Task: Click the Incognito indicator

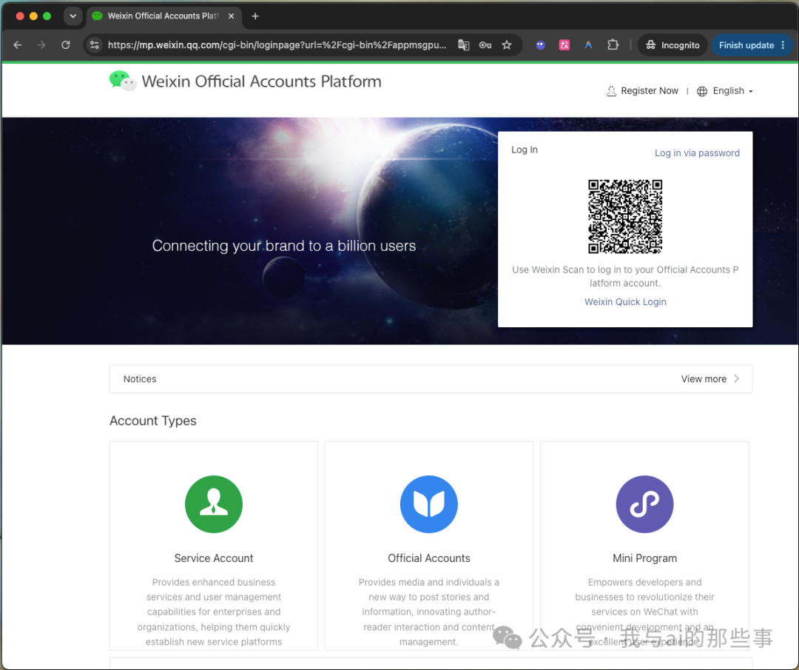Action: pos(672,45)
